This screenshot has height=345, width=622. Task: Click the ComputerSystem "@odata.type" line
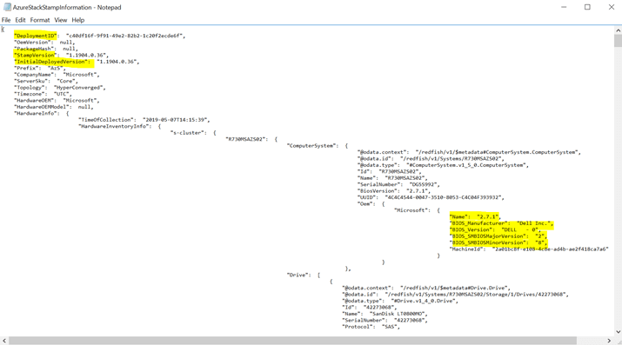(x=443, y=165)
